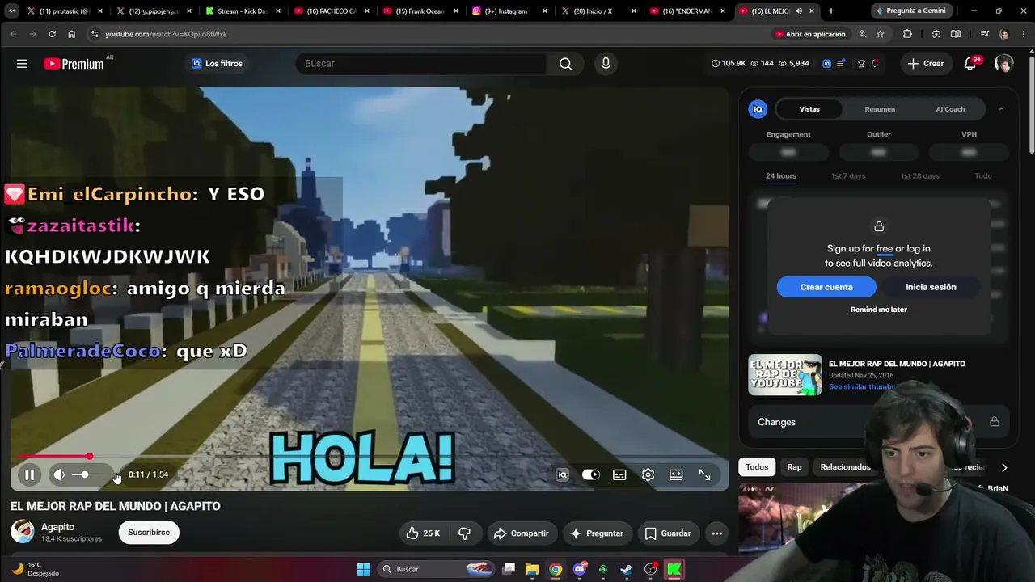The height and width of the screenshot is (582, 1035).
Task: Click Pregunta a Gemini button
Action: tap(910, 11)
